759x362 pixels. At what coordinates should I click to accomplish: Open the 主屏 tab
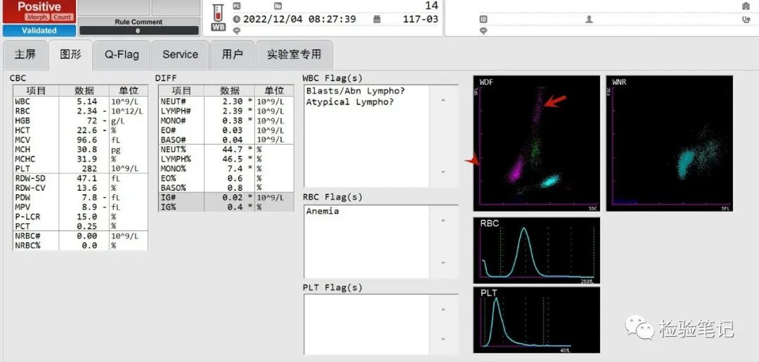(25, 55)
